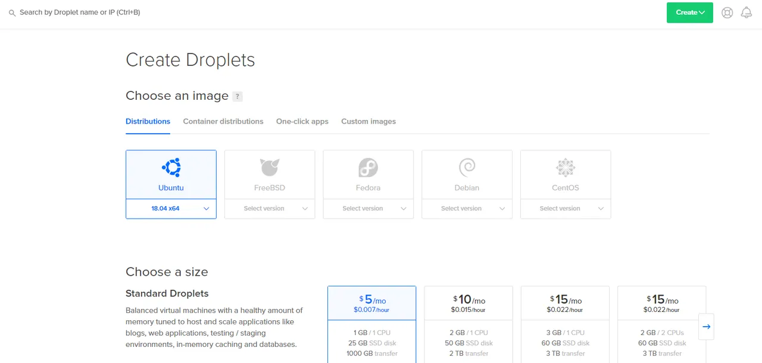Click the right arrow to see more sizes
The height and width of the screenshot is (363, 762).
click(x=707, y=327)
